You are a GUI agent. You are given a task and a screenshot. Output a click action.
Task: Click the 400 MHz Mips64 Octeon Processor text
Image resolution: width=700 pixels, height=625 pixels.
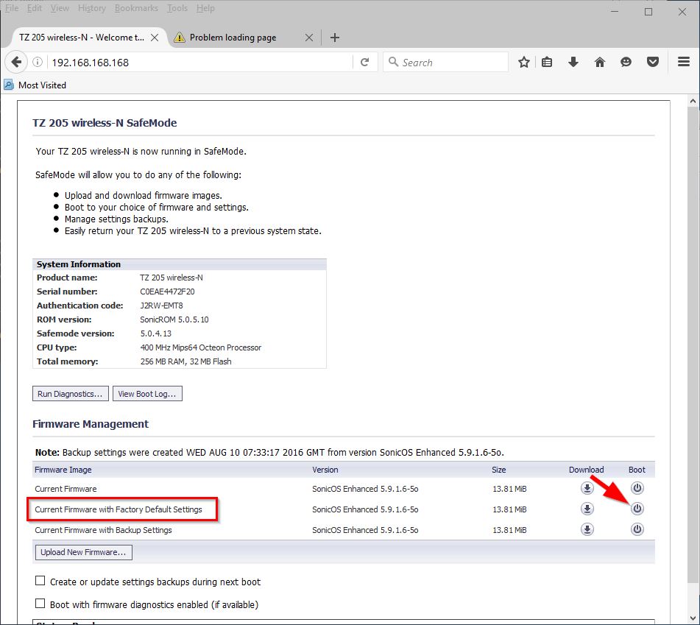201,347
